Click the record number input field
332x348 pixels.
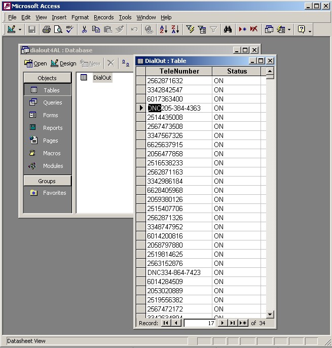[x=200, y=323]
